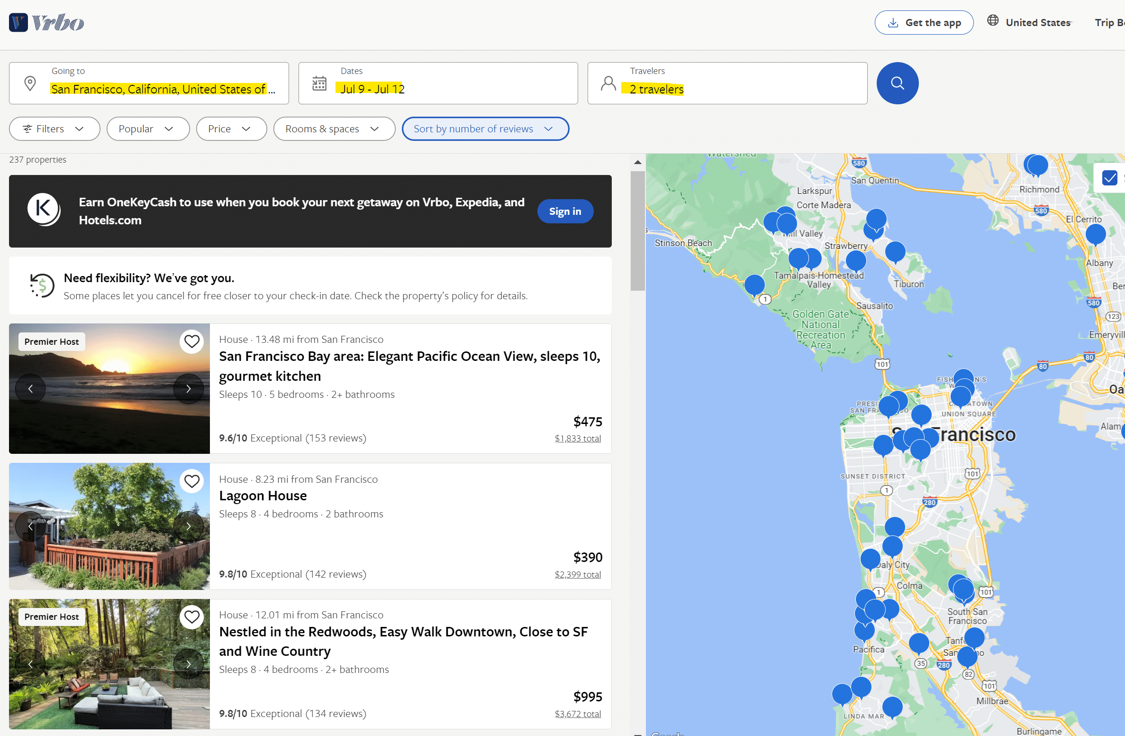1125x736 pixels.
Task: Open the Rooms & spaces menu
Action: tap(334, 129)
